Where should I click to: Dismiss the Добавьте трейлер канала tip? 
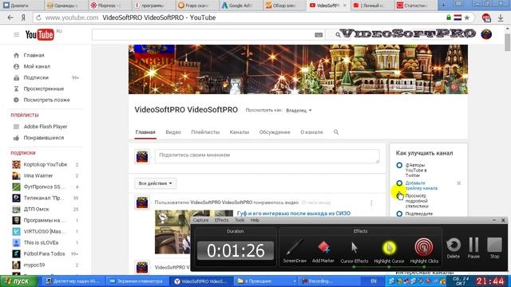[x=459, y=183]
